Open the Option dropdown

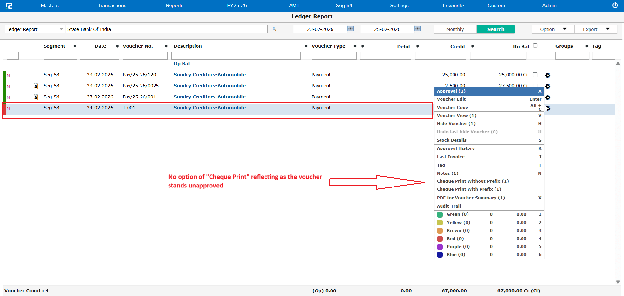click(553, 29)
